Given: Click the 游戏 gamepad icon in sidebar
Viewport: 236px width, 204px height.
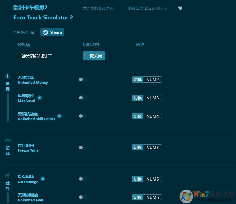Looking at the screenshot, I should click(x=7, y=140).
